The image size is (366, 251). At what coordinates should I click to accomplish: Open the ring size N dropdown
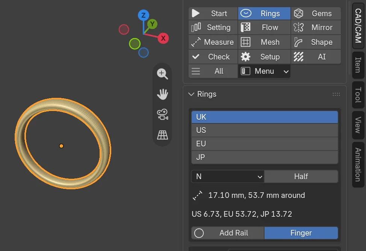(x=228, y=176)
